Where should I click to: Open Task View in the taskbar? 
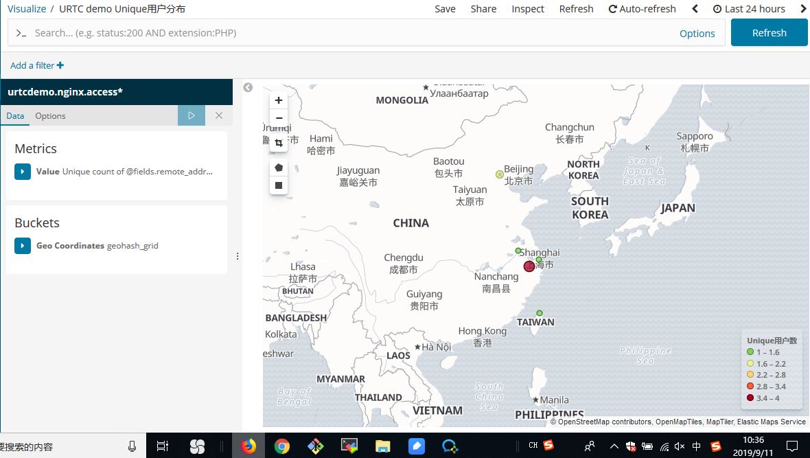(x=162, y=446)
